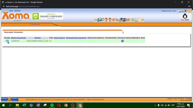Click the X logo in the footer
193x108 pixels.
coord(9,99)
